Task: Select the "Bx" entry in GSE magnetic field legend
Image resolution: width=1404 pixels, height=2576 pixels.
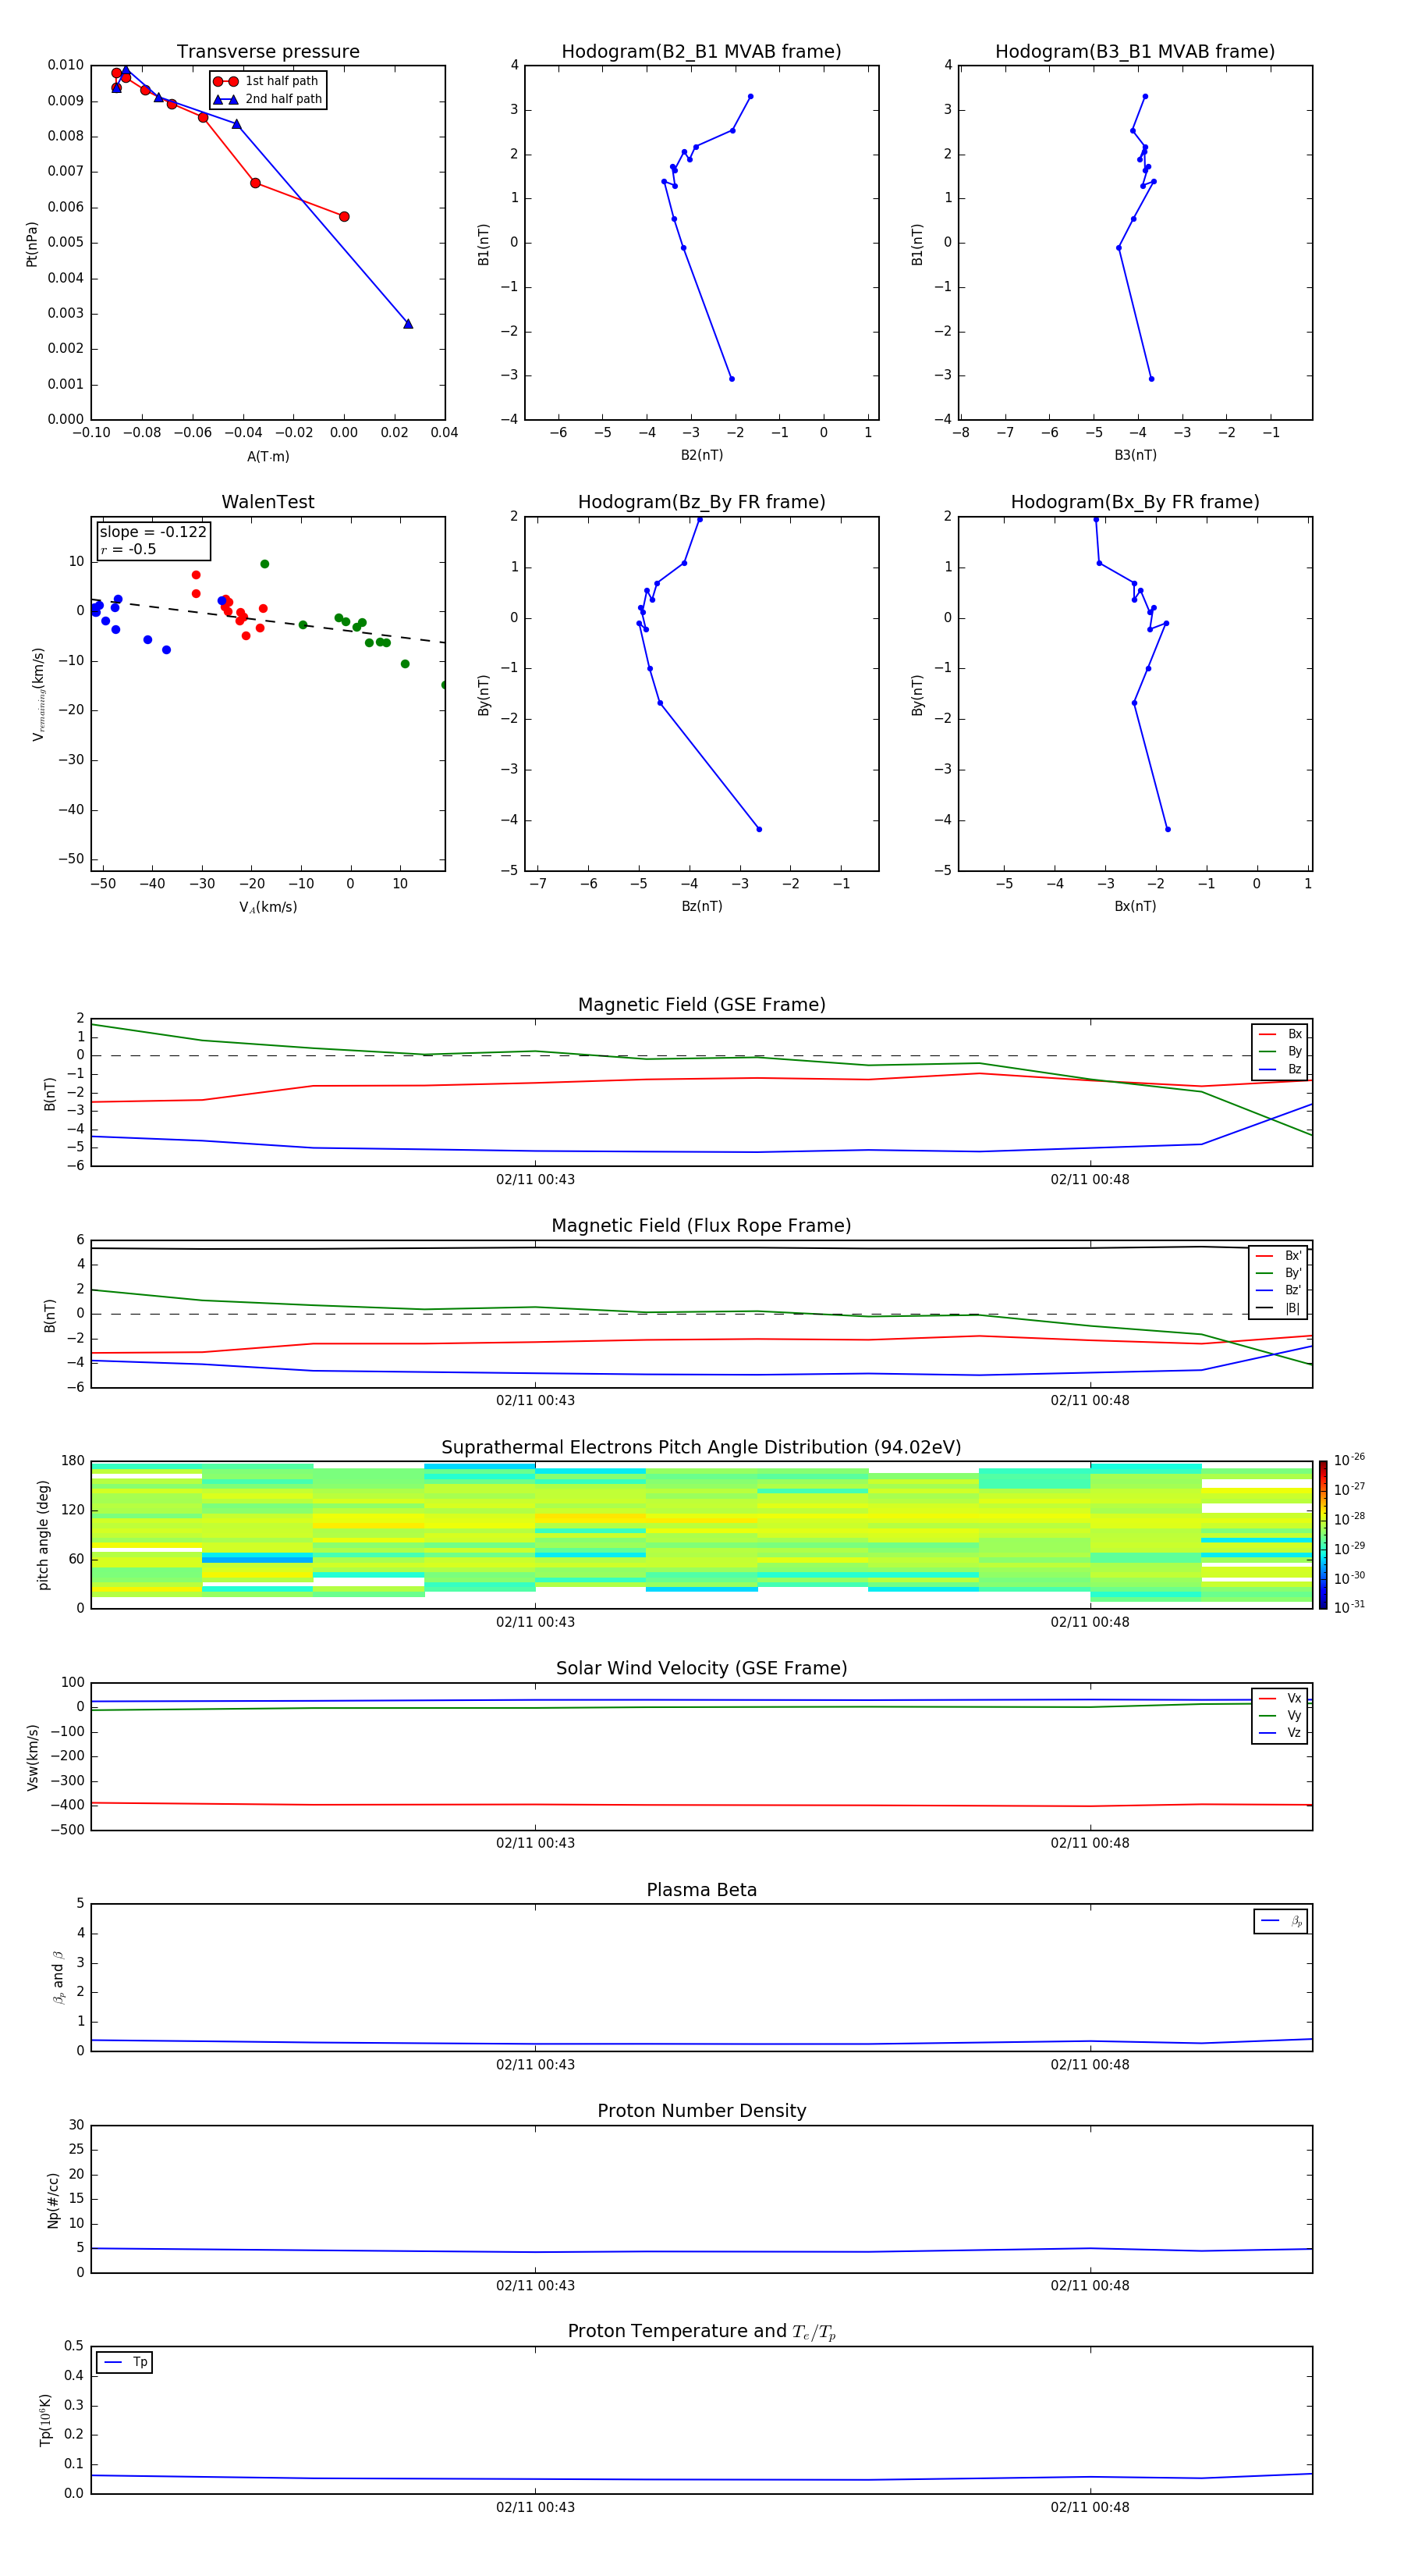Action: click(1280, 1034)
